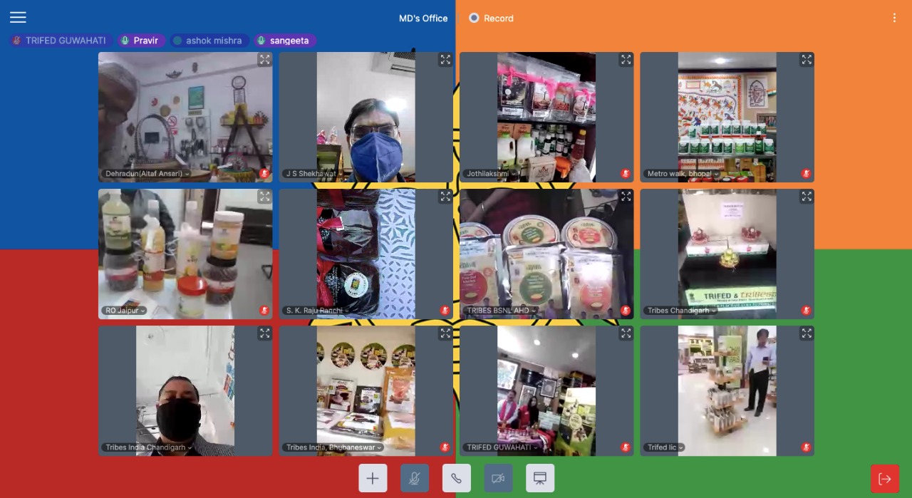Expand TRIFED GUWAHATI video to fullscreen
Screen dimensions: 912x498
pos(626,333)
